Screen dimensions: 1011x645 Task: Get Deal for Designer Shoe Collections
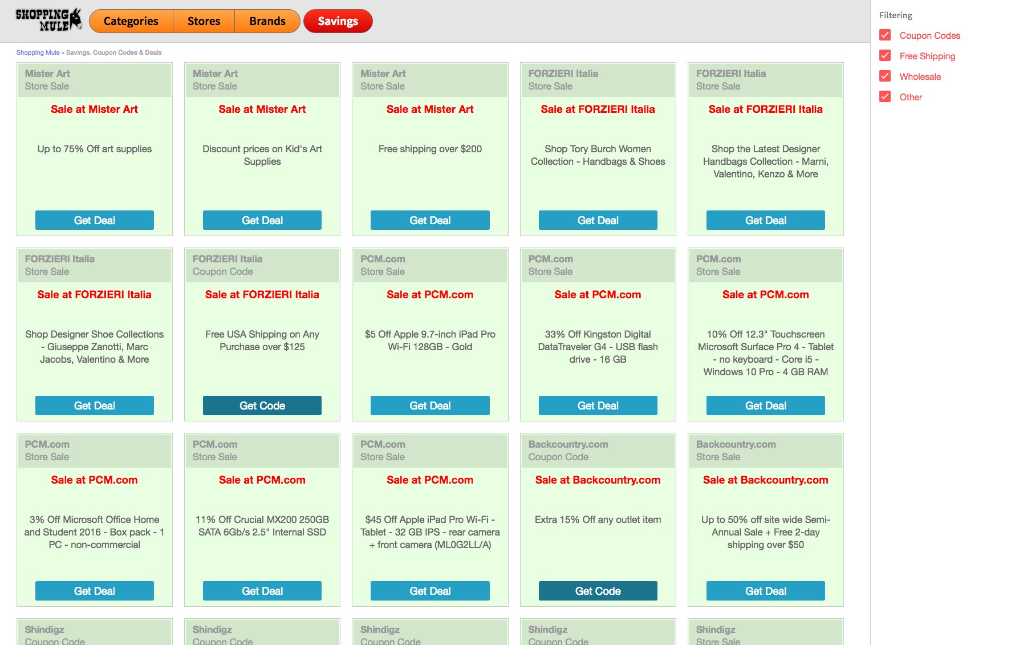point(95,405)
